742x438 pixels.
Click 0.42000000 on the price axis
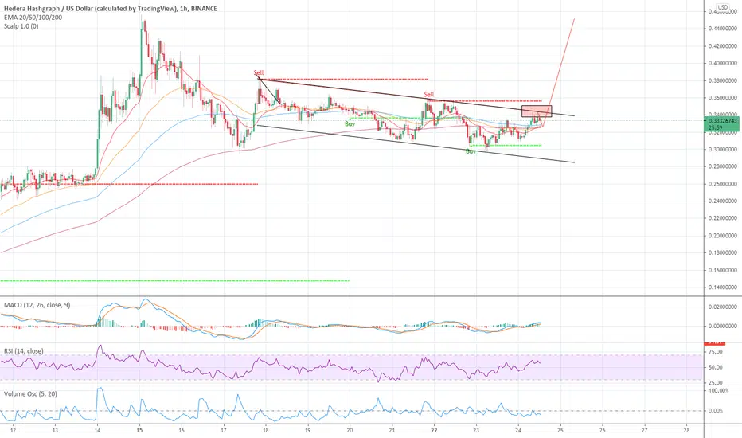(723, 46)
